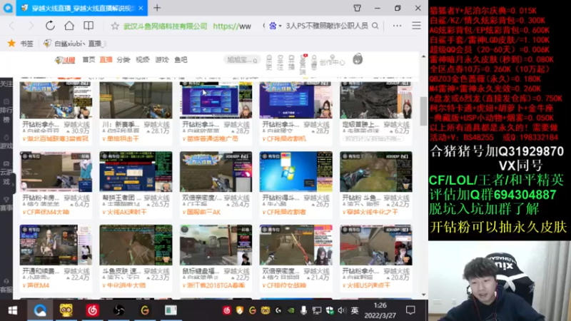Open the 白鲨xiubi 直播 bookmark

75,44
